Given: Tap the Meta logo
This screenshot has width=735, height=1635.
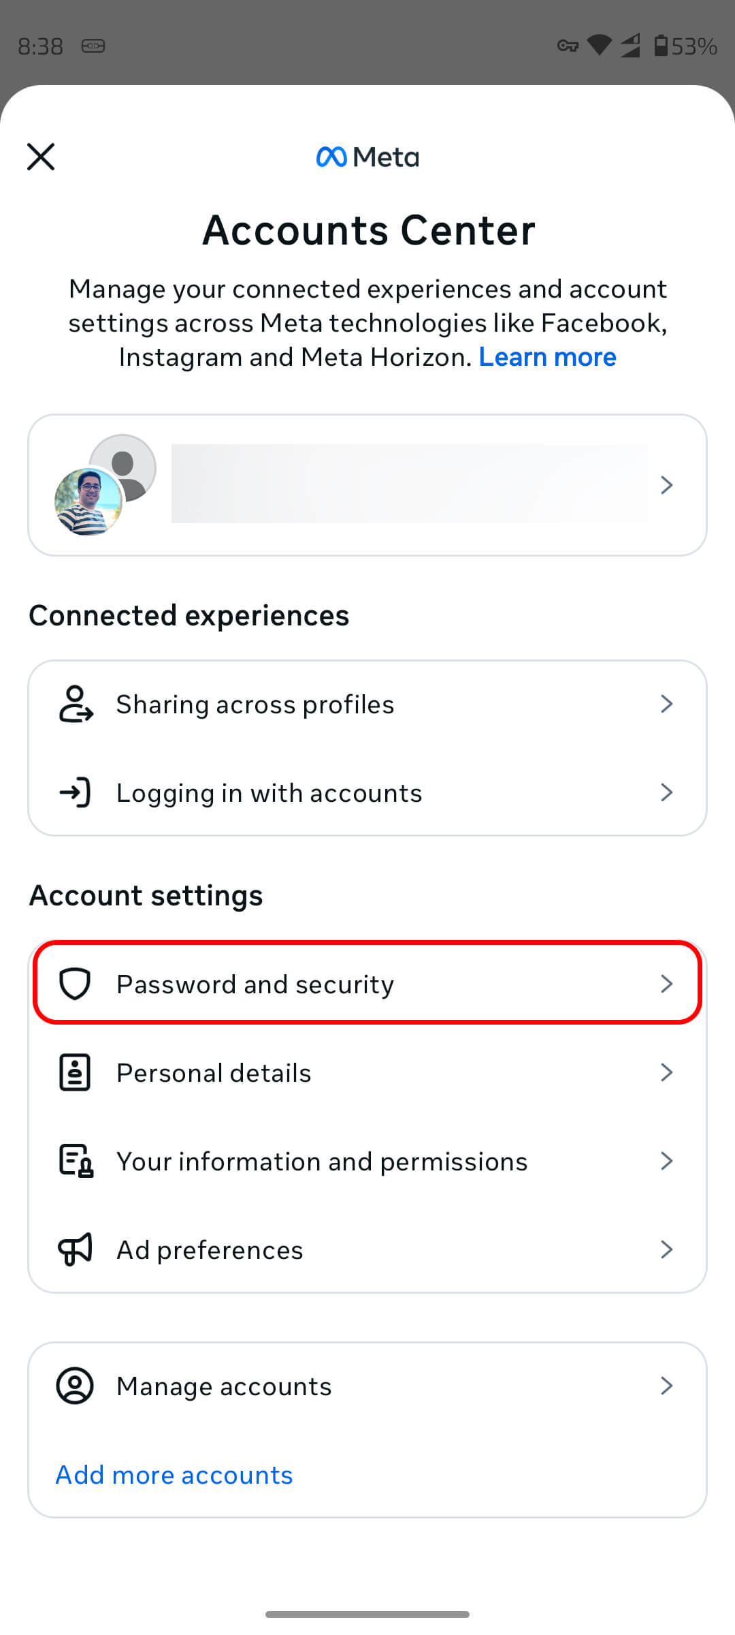Looking at the screenshot, I should coord(367,157).
